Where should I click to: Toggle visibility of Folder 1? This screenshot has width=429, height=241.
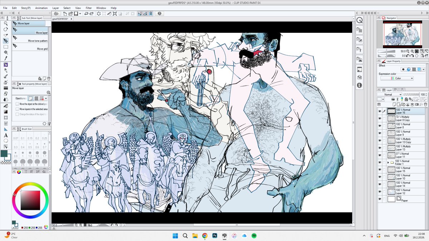click(x=380, y=162)
